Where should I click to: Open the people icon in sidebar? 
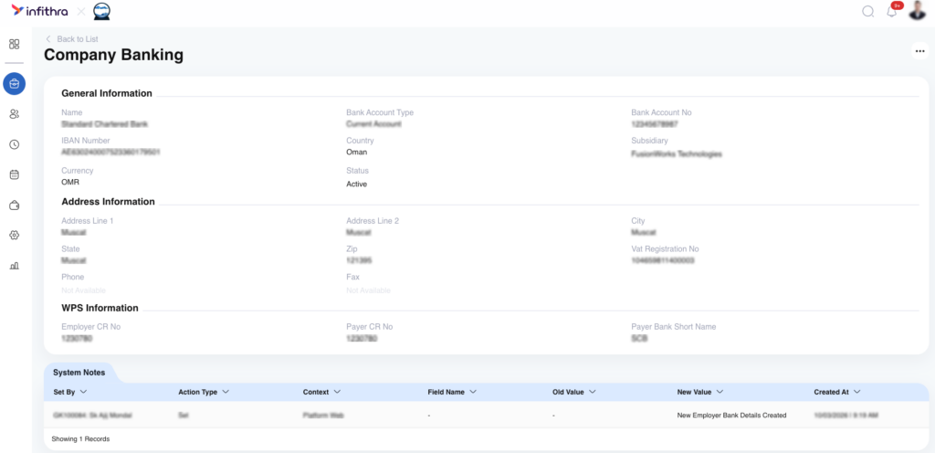pyautogui.click(x=14, y=114)
